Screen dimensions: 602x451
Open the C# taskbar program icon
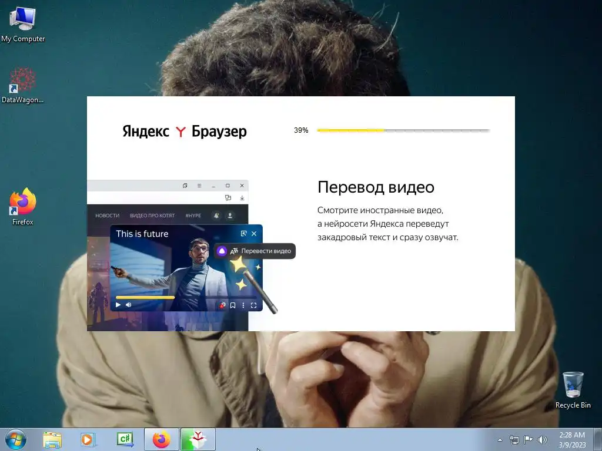(x=125, y=439)
